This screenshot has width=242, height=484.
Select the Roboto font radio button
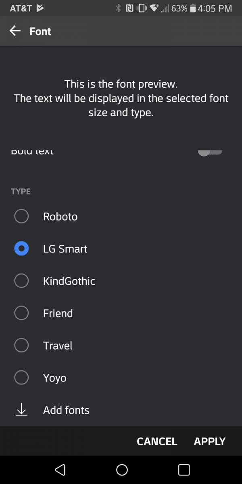[x=21, y=216]
